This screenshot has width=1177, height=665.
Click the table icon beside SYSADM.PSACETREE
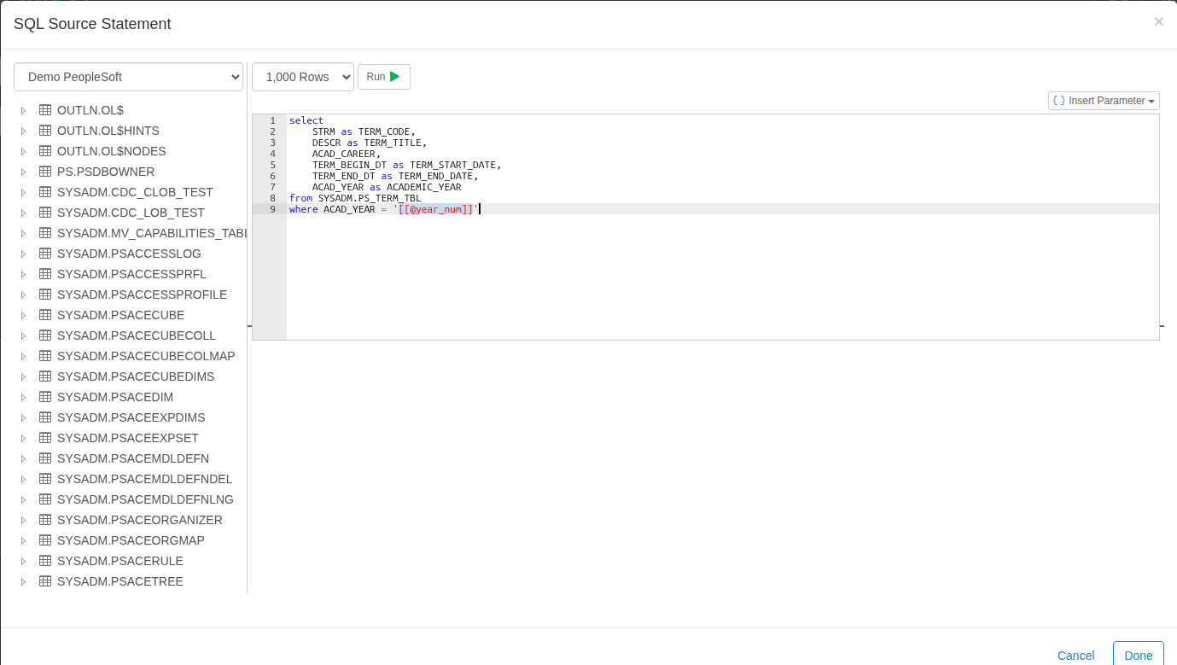[45, 581]
